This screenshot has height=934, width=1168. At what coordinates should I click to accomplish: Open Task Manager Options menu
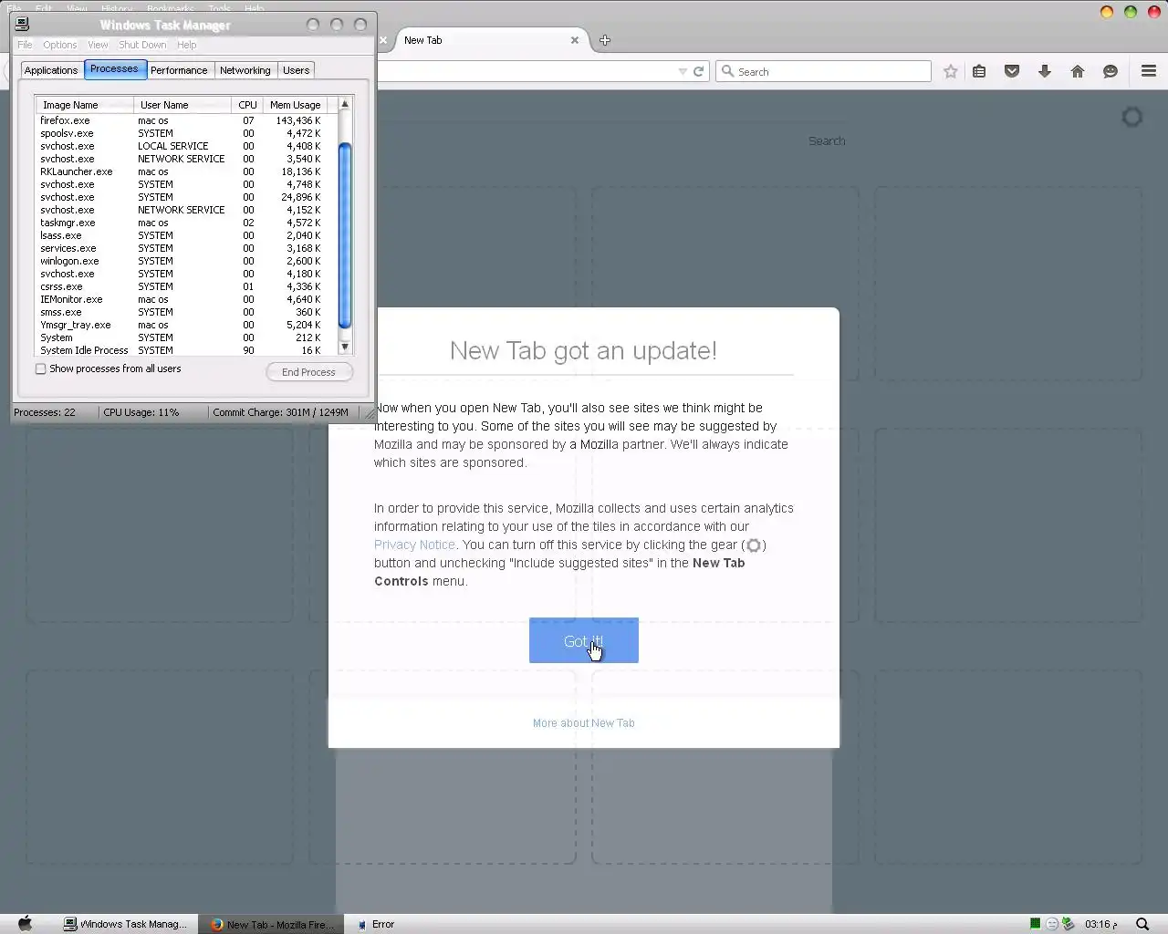(60, 45)
